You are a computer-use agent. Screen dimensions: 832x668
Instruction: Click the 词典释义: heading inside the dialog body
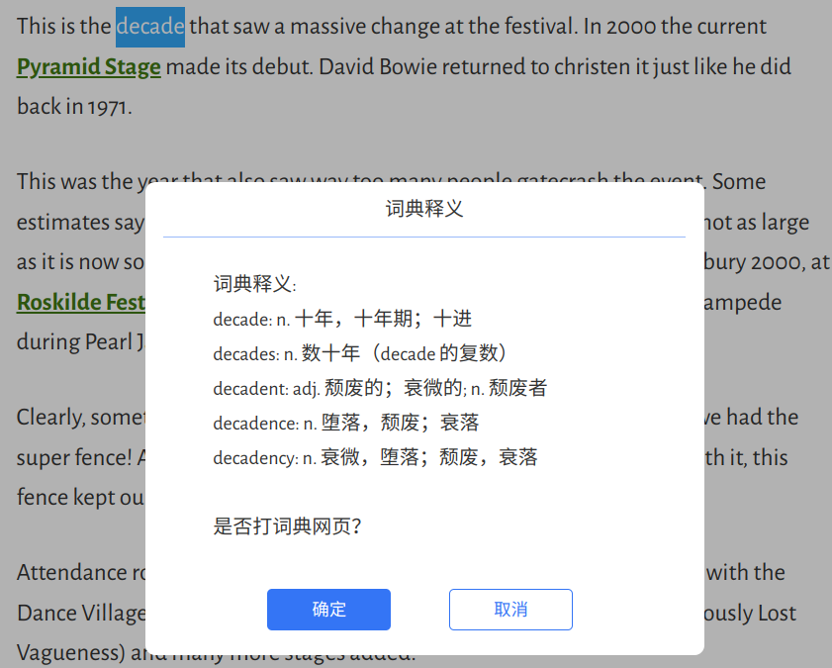coord(254,284)
